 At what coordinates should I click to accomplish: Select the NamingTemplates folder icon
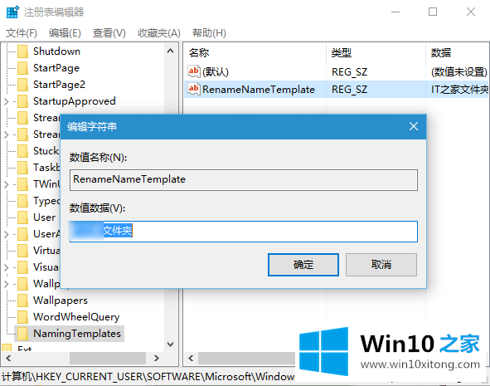pyautogui.click(x=23, y=334)
